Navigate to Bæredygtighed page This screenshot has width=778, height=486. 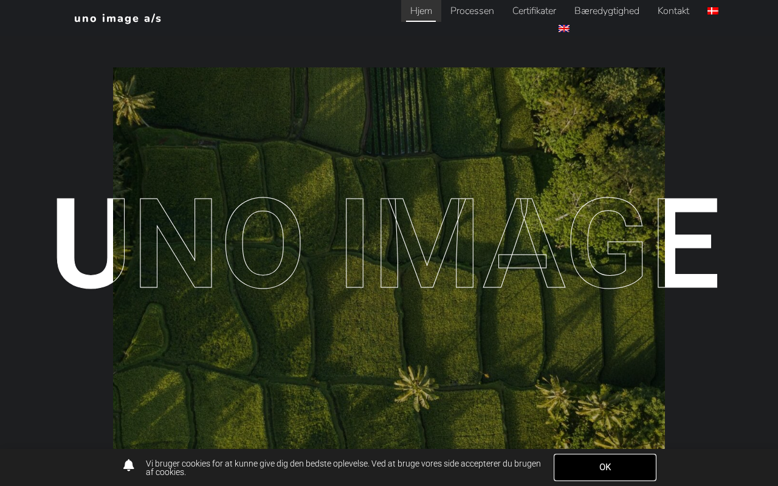pos(607,11)
